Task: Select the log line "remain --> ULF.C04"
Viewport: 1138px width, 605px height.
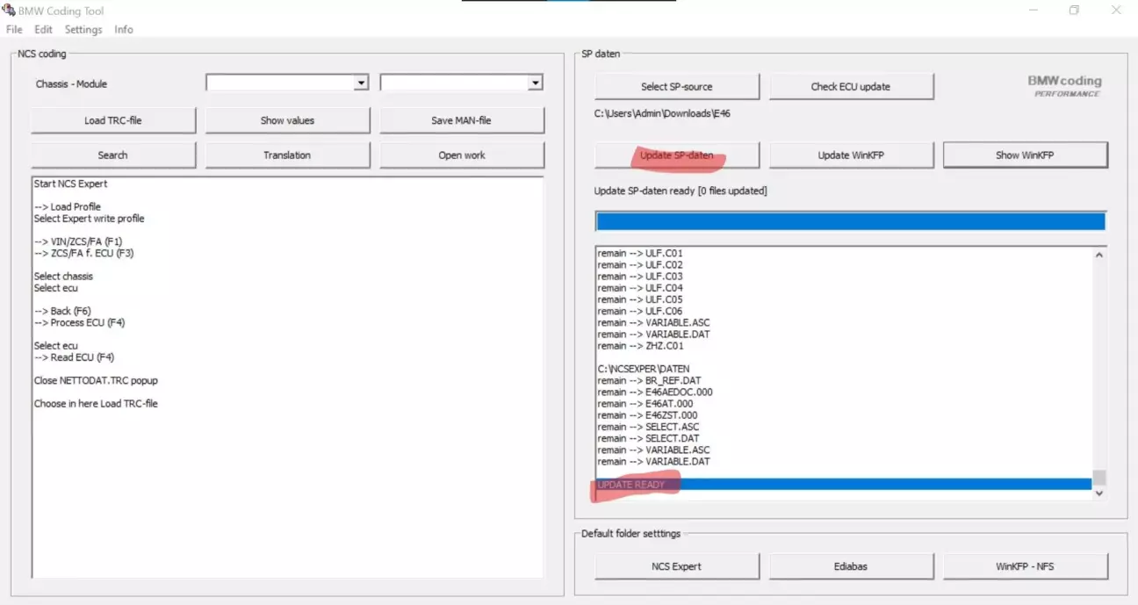Action: [640, 288]
